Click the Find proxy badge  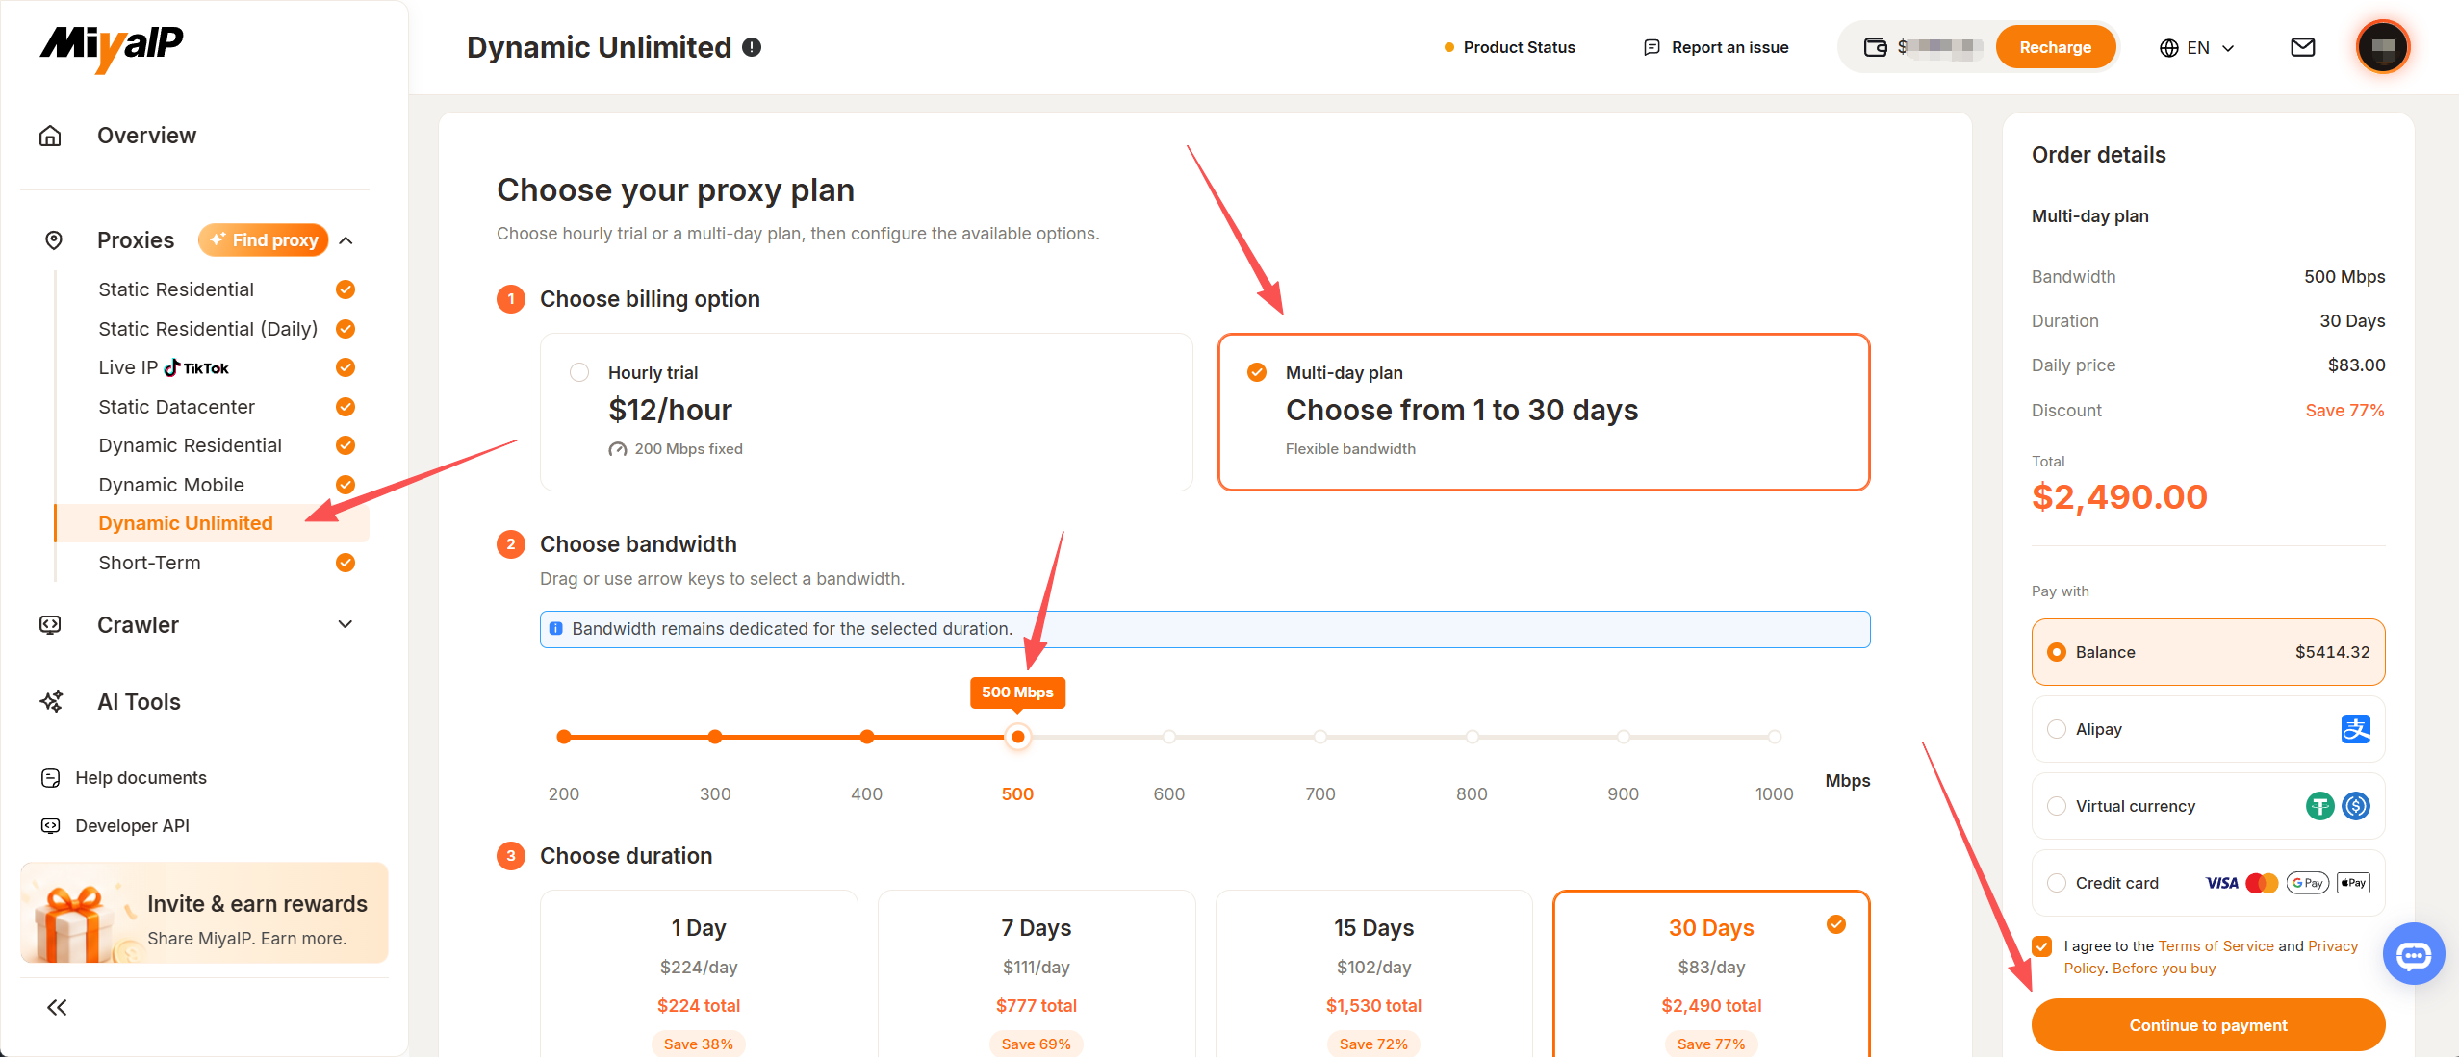pyautogui.click(x=263, y=240)
